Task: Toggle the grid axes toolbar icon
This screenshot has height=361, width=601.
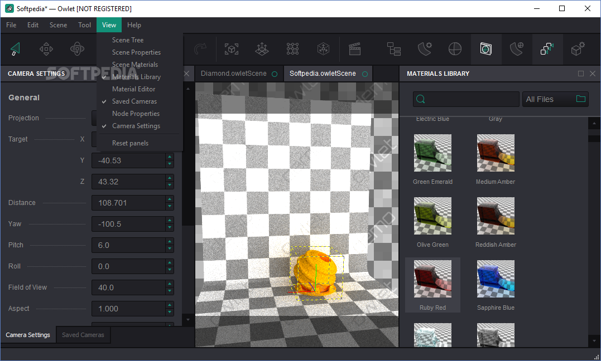Action: click(262, 49)
